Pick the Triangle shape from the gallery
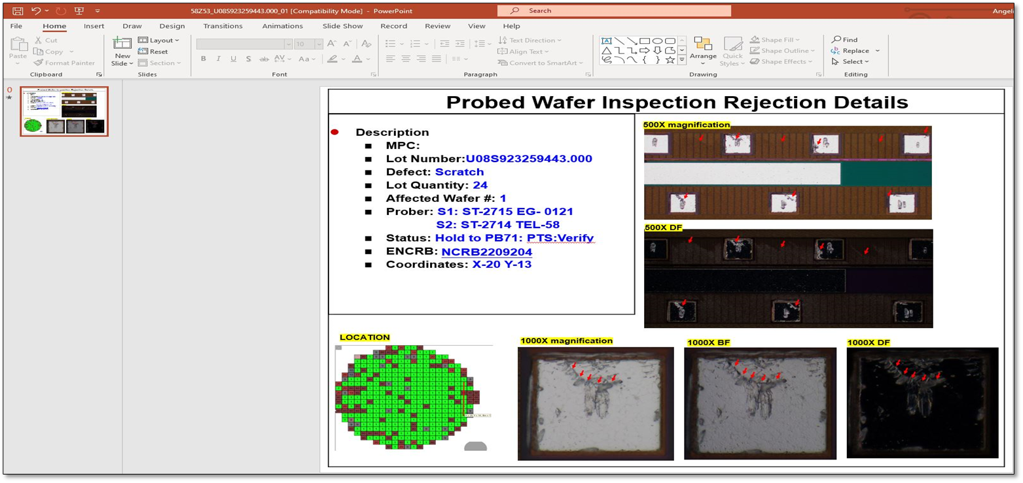The height and width of the screenshot is (483, 1023). point(606,50)
